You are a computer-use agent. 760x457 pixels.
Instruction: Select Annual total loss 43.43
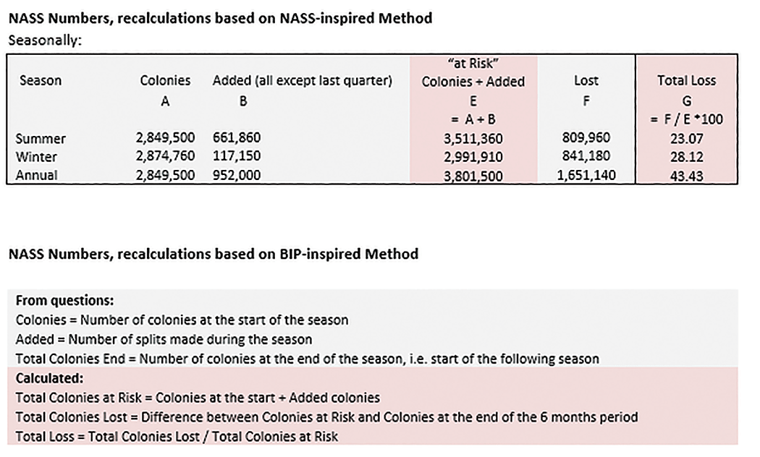point(686,175)
